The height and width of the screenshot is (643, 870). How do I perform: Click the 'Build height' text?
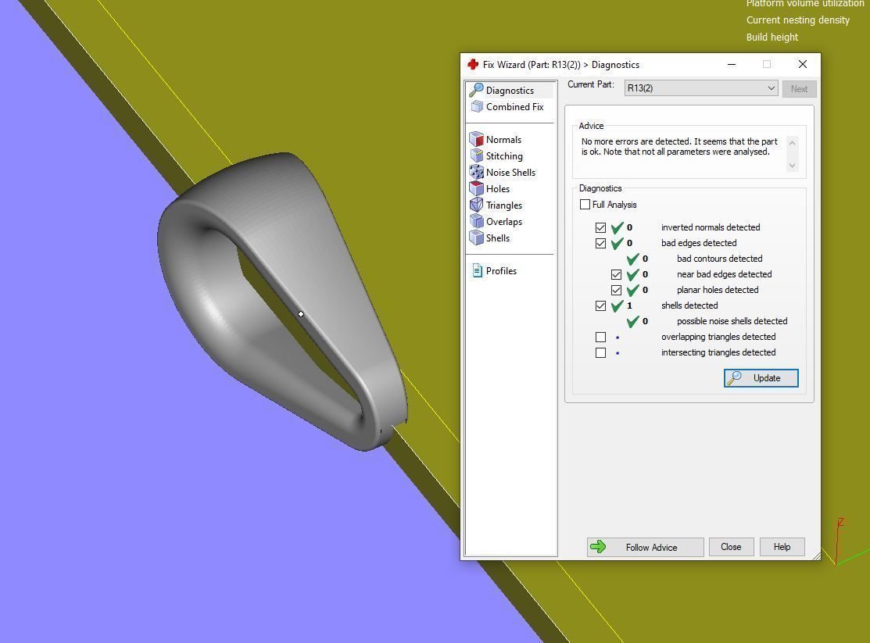point(772,38)
